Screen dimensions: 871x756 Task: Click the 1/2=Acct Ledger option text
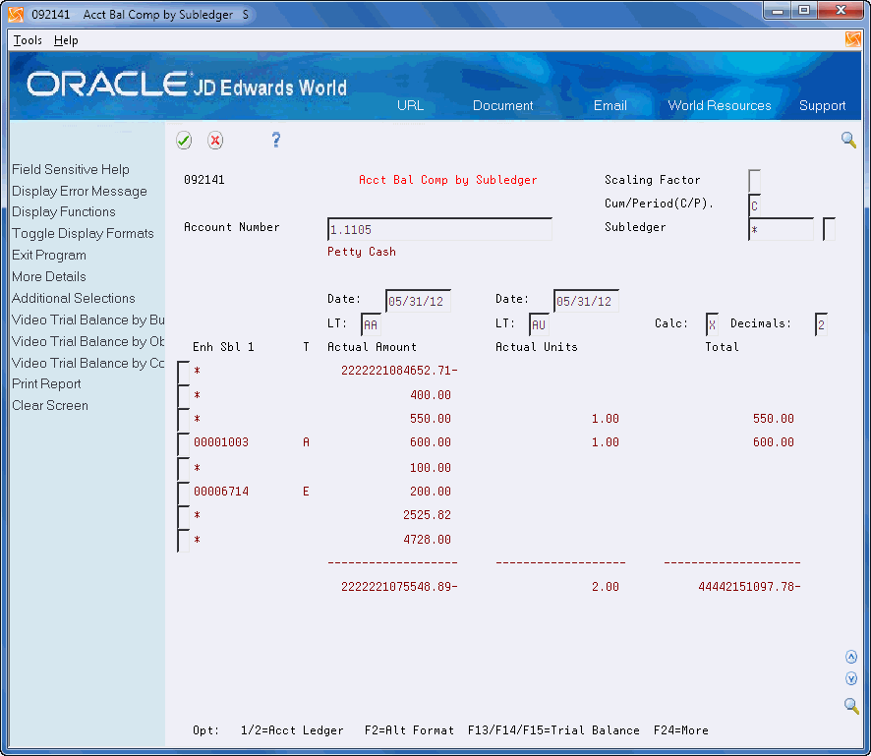tap(292, 730)
